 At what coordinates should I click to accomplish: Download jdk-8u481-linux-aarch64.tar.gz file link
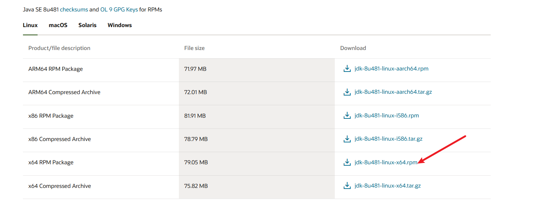(393, 92)
